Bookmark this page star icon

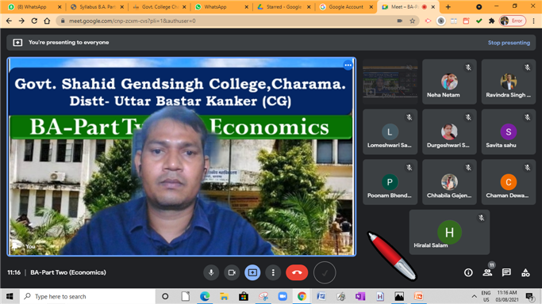[x=413, y=21]
